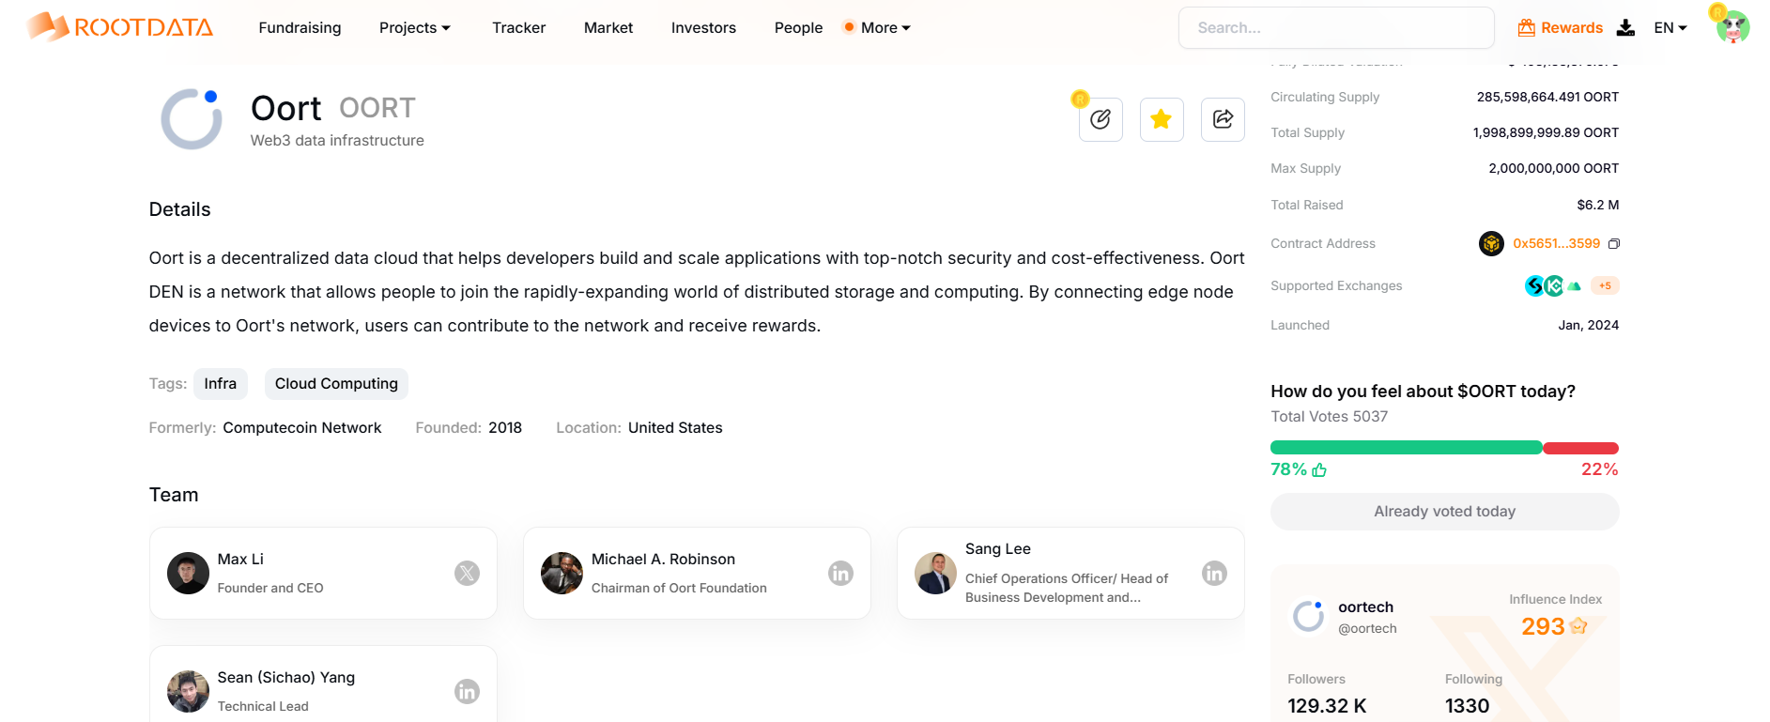Open the Fundraising menu item
The width and height of the screenshot is (1770, 722).
point(300,27)
